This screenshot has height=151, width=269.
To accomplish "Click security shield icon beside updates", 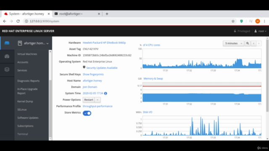I will [84, 67].
